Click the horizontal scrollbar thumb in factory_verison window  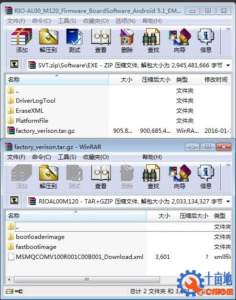tap(86, 279)
